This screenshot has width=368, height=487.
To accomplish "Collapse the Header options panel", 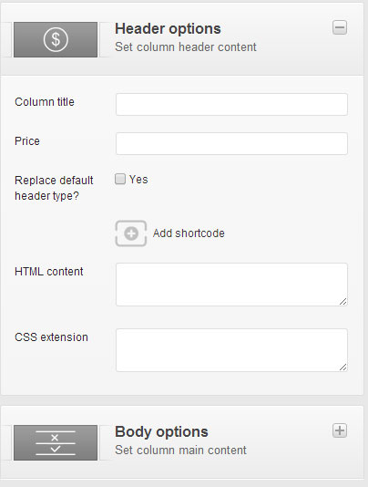I will click(x=340, y=28).
